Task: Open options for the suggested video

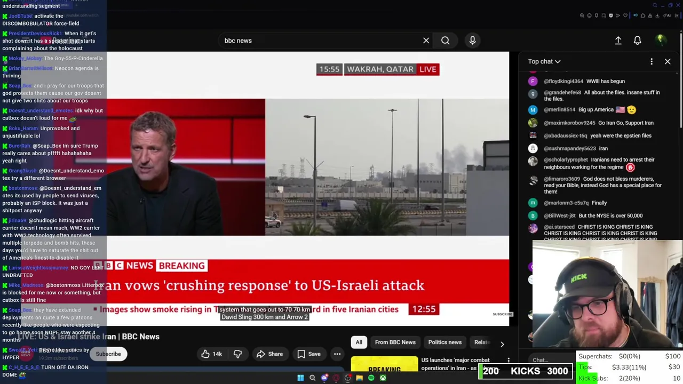Action: point(508,361)
